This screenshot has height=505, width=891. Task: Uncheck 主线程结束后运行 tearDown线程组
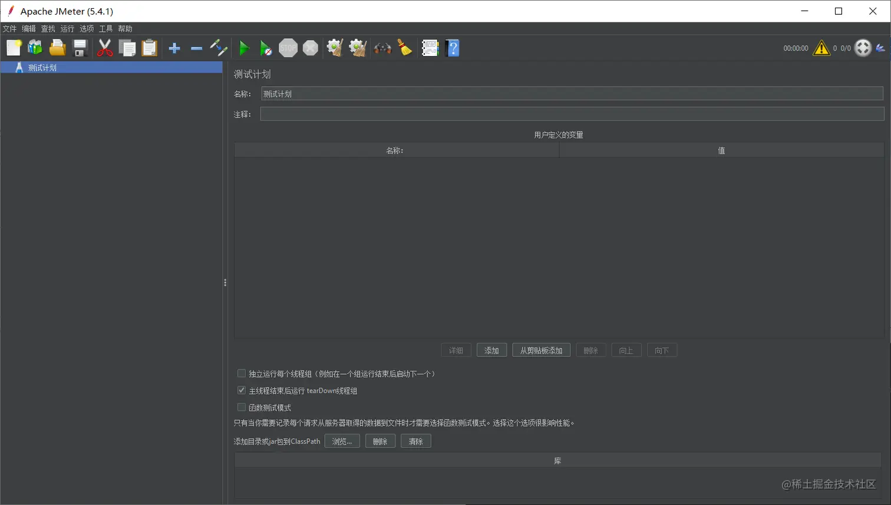(242, 390)
